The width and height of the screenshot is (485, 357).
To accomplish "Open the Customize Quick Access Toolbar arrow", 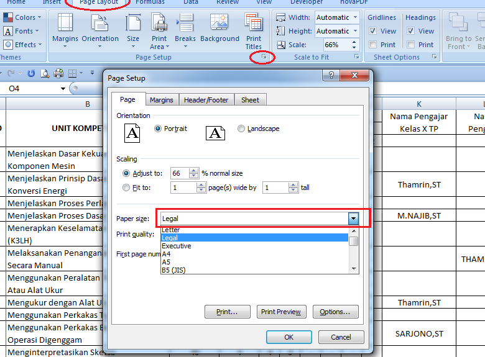I will click(x=92, y=73).
